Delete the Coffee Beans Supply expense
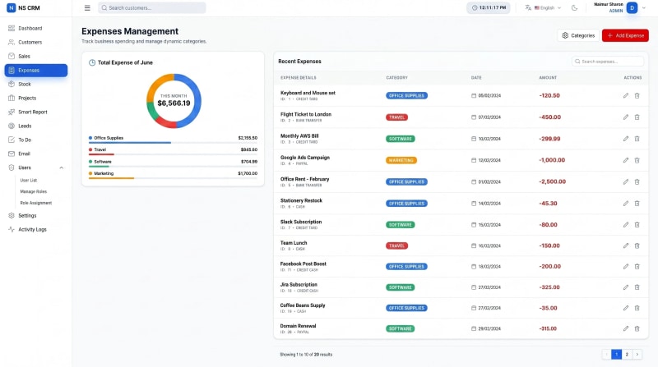This screenshot has height=367, width=658. click(637, 308)
